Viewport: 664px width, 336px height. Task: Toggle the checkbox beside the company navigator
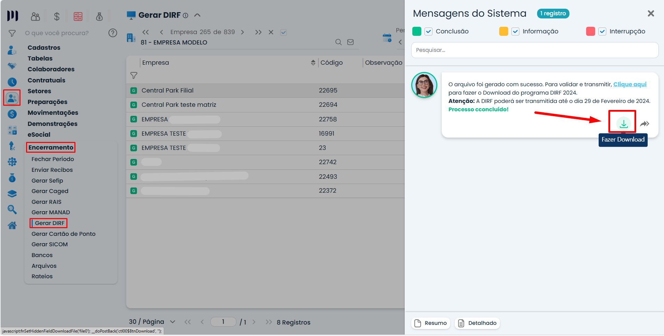284,32
